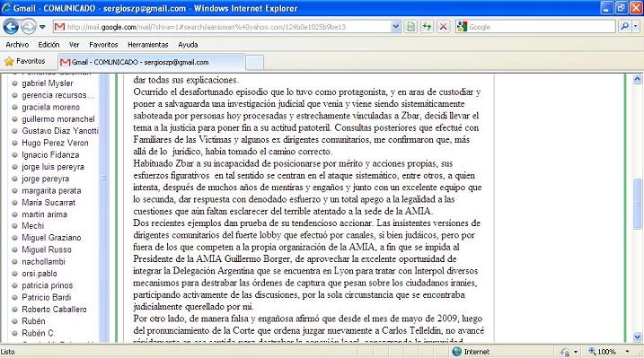Click status dot beside patricia prinos
The height and width of the screenshot is (358, 644).
point(14,285)
